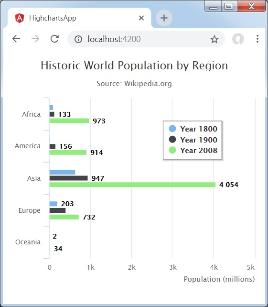Click the Europe 1800 blue bar

pos(54,204)
